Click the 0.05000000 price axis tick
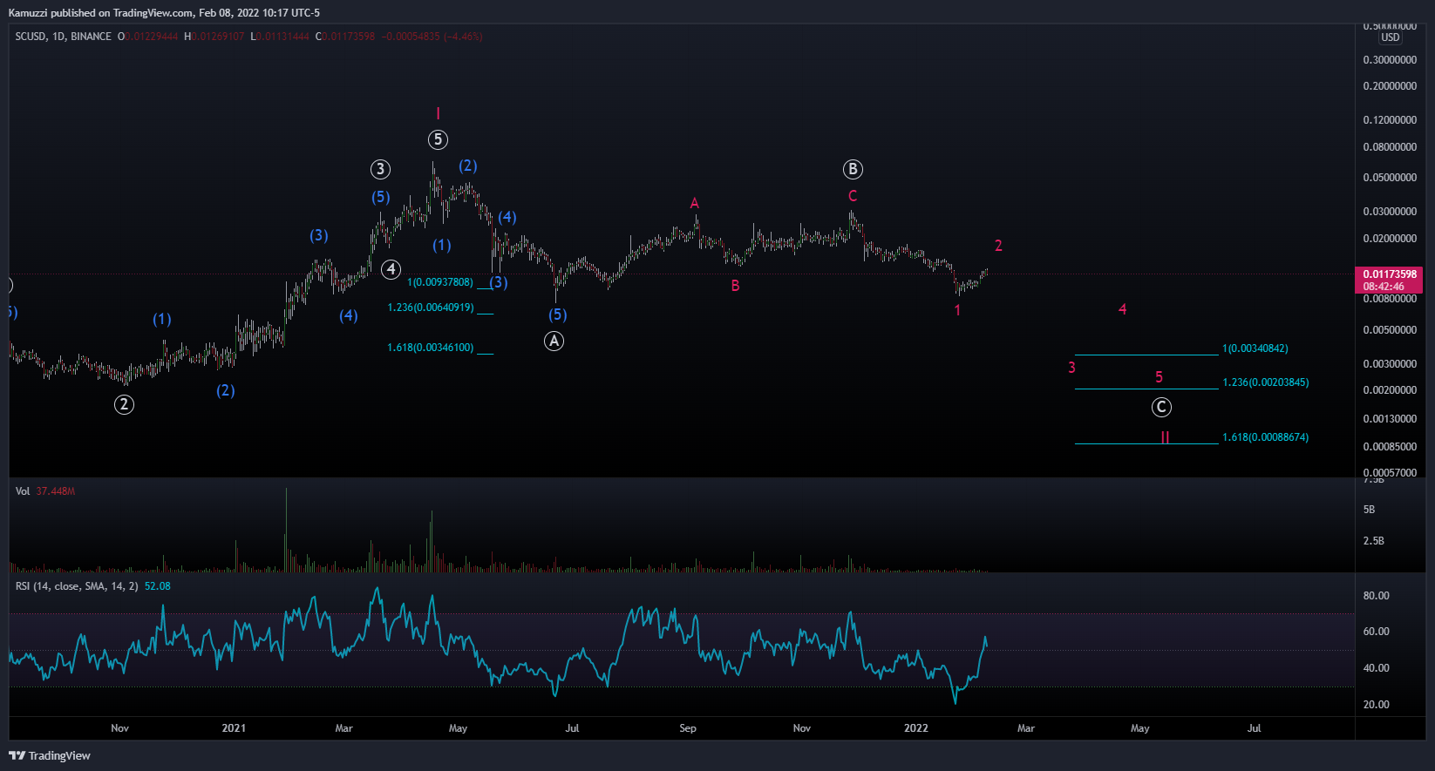The width and height of the screenshot is (1435, 771). 1390,178
